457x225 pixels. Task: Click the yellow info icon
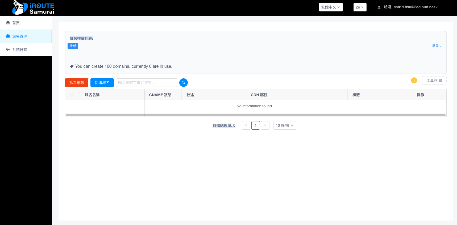(x=414, y=80)
